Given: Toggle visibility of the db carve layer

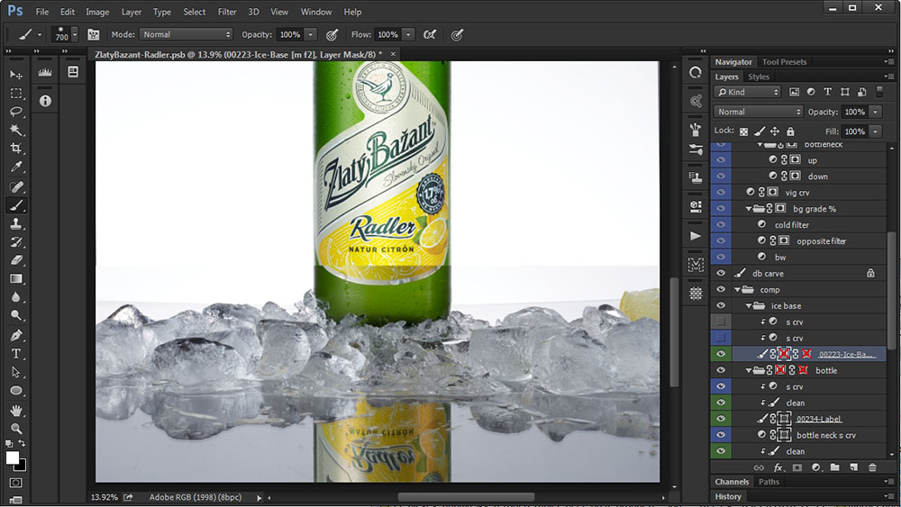Looking at the screenshot, I should tap(721, 273).
